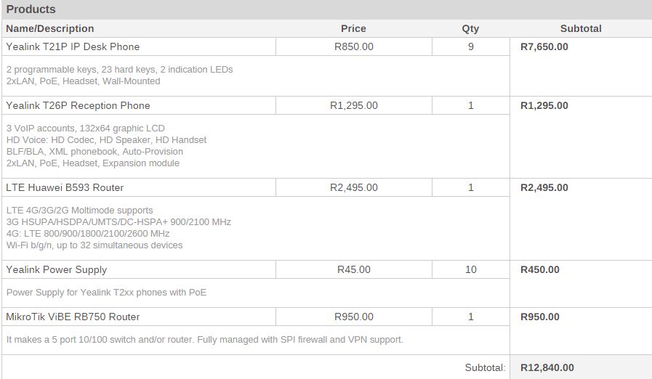Click the Products section header
The height and width of the screenshot is (379, 652).
(31, 9)
